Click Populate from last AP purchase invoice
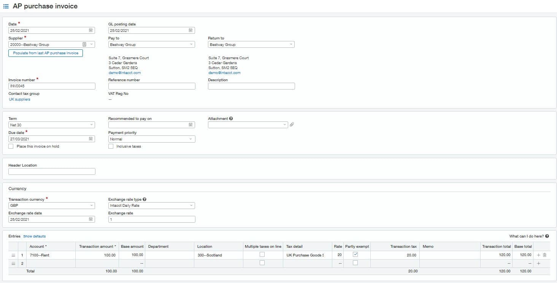 click(46, 53)
